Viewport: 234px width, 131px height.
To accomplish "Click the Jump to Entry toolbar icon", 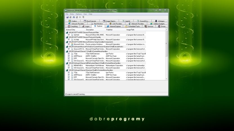I will tap(83, 17).
